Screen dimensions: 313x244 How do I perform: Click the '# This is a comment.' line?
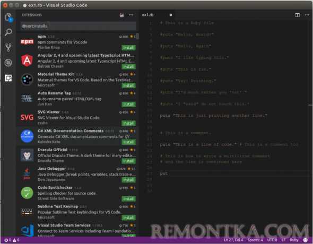point(186,133)
